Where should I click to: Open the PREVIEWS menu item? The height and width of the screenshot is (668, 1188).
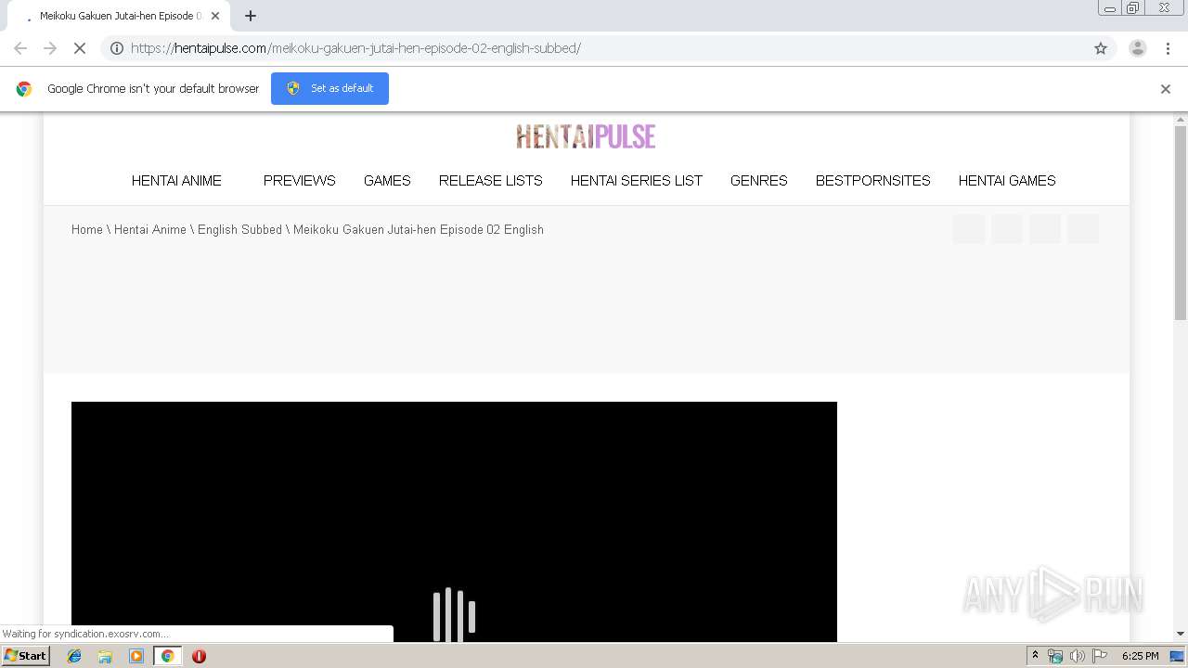tap(299, 181)
